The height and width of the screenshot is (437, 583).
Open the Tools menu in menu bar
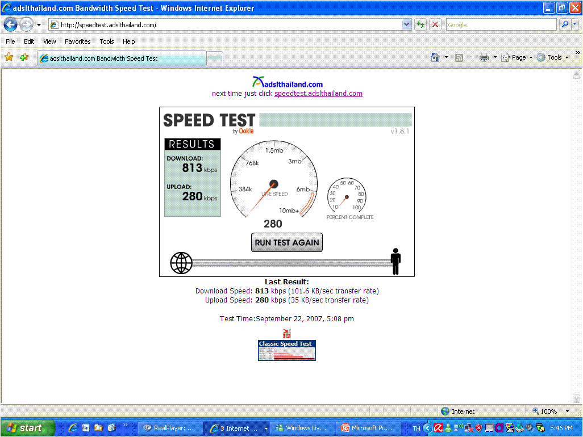tap(107, 41)
